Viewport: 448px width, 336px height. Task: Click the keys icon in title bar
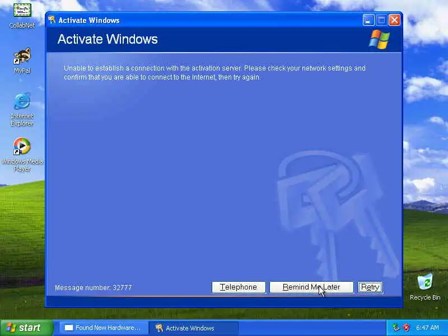[x=52, y=20]
